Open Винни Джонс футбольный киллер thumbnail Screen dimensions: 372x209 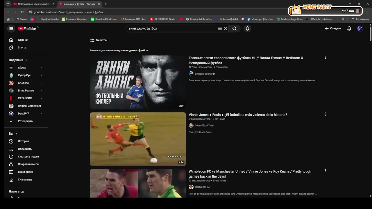(138, 82)
